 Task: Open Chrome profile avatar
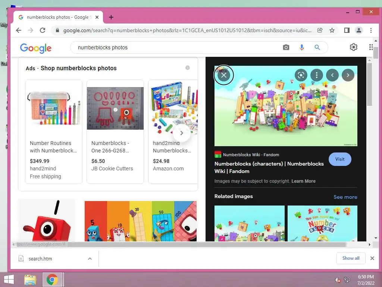358,30
